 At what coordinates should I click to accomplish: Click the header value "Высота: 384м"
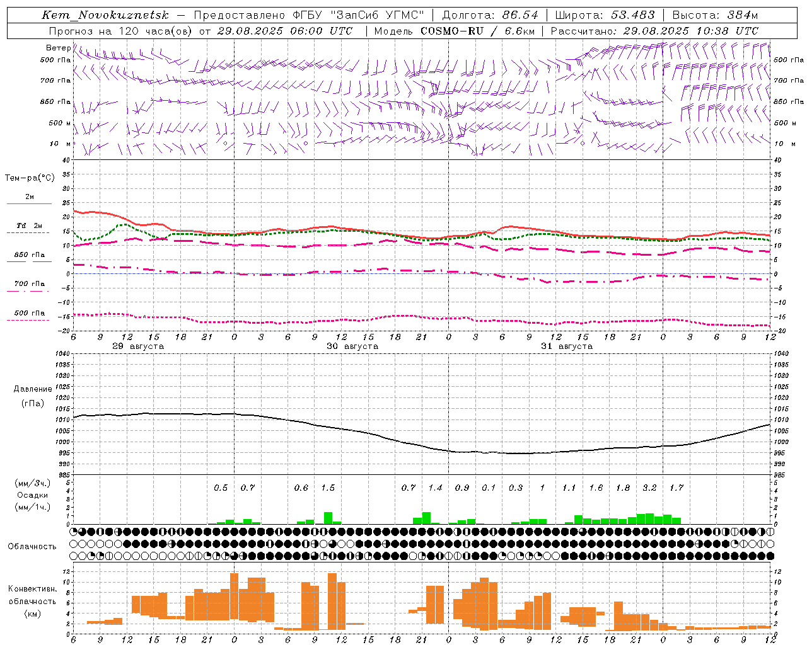[715, 15]
